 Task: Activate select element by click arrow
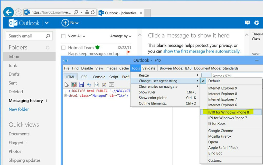[x=67, y=85]
